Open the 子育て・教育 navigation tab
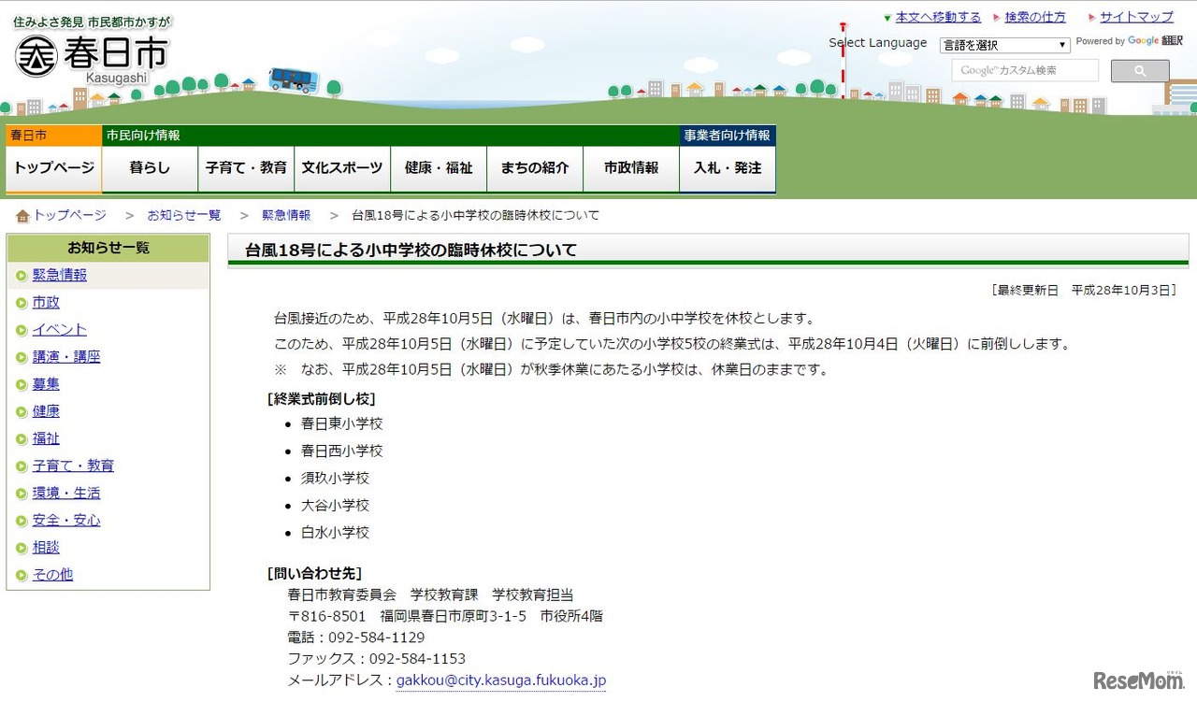Screen dimensions: 1197x702 click(246, 168)
